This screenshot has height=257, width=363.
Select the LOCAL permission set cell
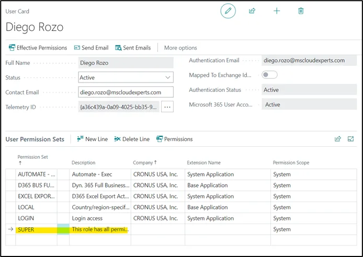click(x=36, y=207)
